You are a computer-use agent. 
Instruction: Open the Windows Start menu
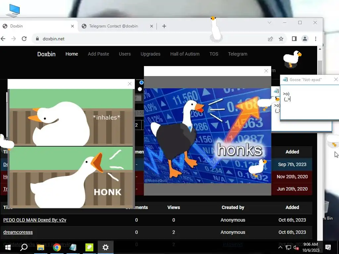click(x=8, y=247)
